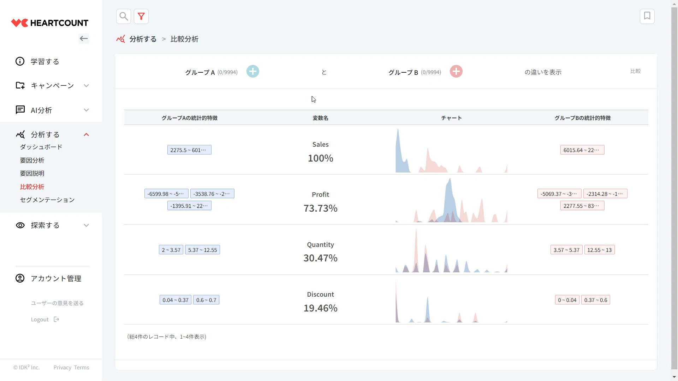Add to Group B with red plus
The image size is (678, 381).
[456, 72]
